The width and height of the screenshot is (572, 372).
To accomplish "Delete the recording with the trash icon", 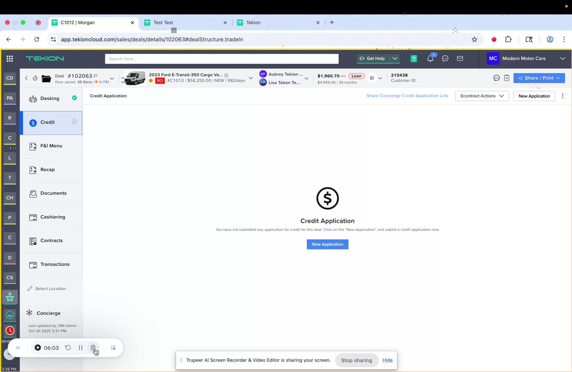I will pos(93,347).
